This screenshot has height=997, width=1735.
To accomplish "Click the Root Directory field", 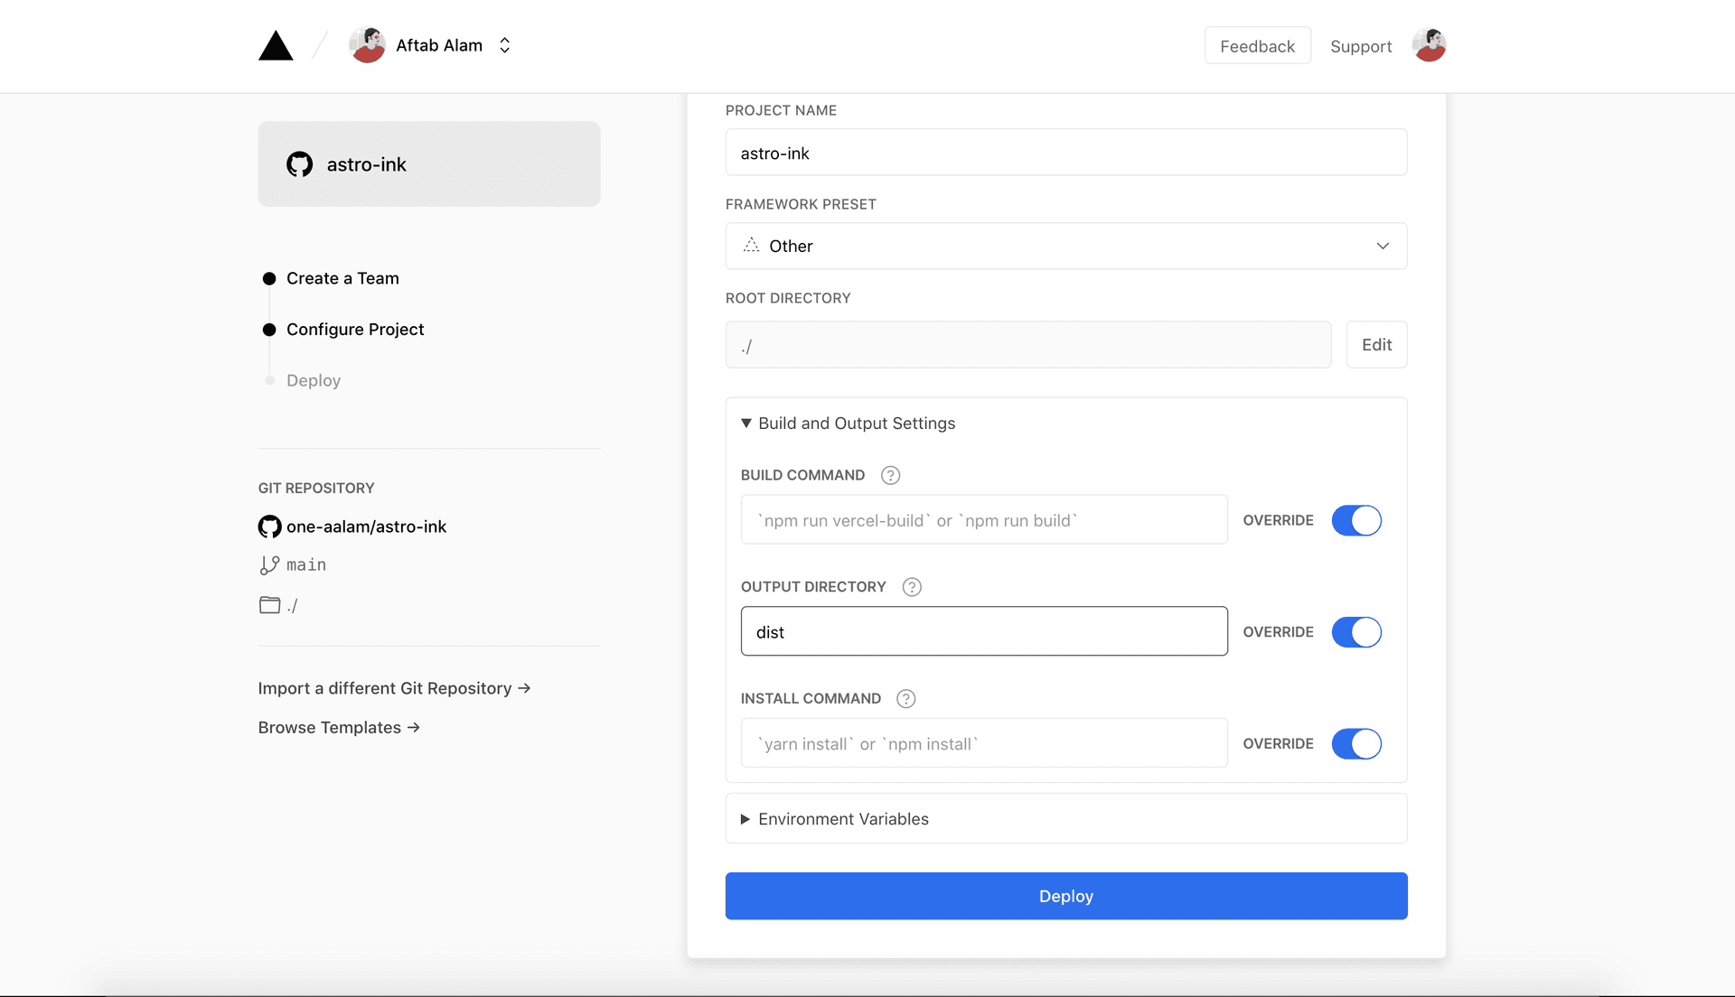I will (x=1028, y=344).
